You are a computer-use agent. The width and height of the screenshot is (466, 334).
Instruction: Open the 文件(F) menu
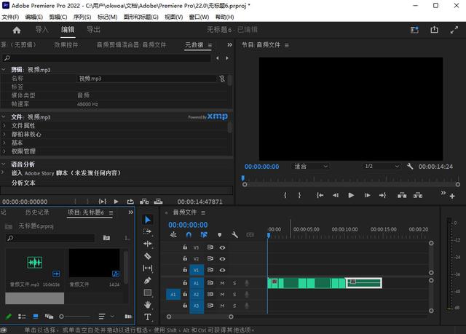point(10,17)
